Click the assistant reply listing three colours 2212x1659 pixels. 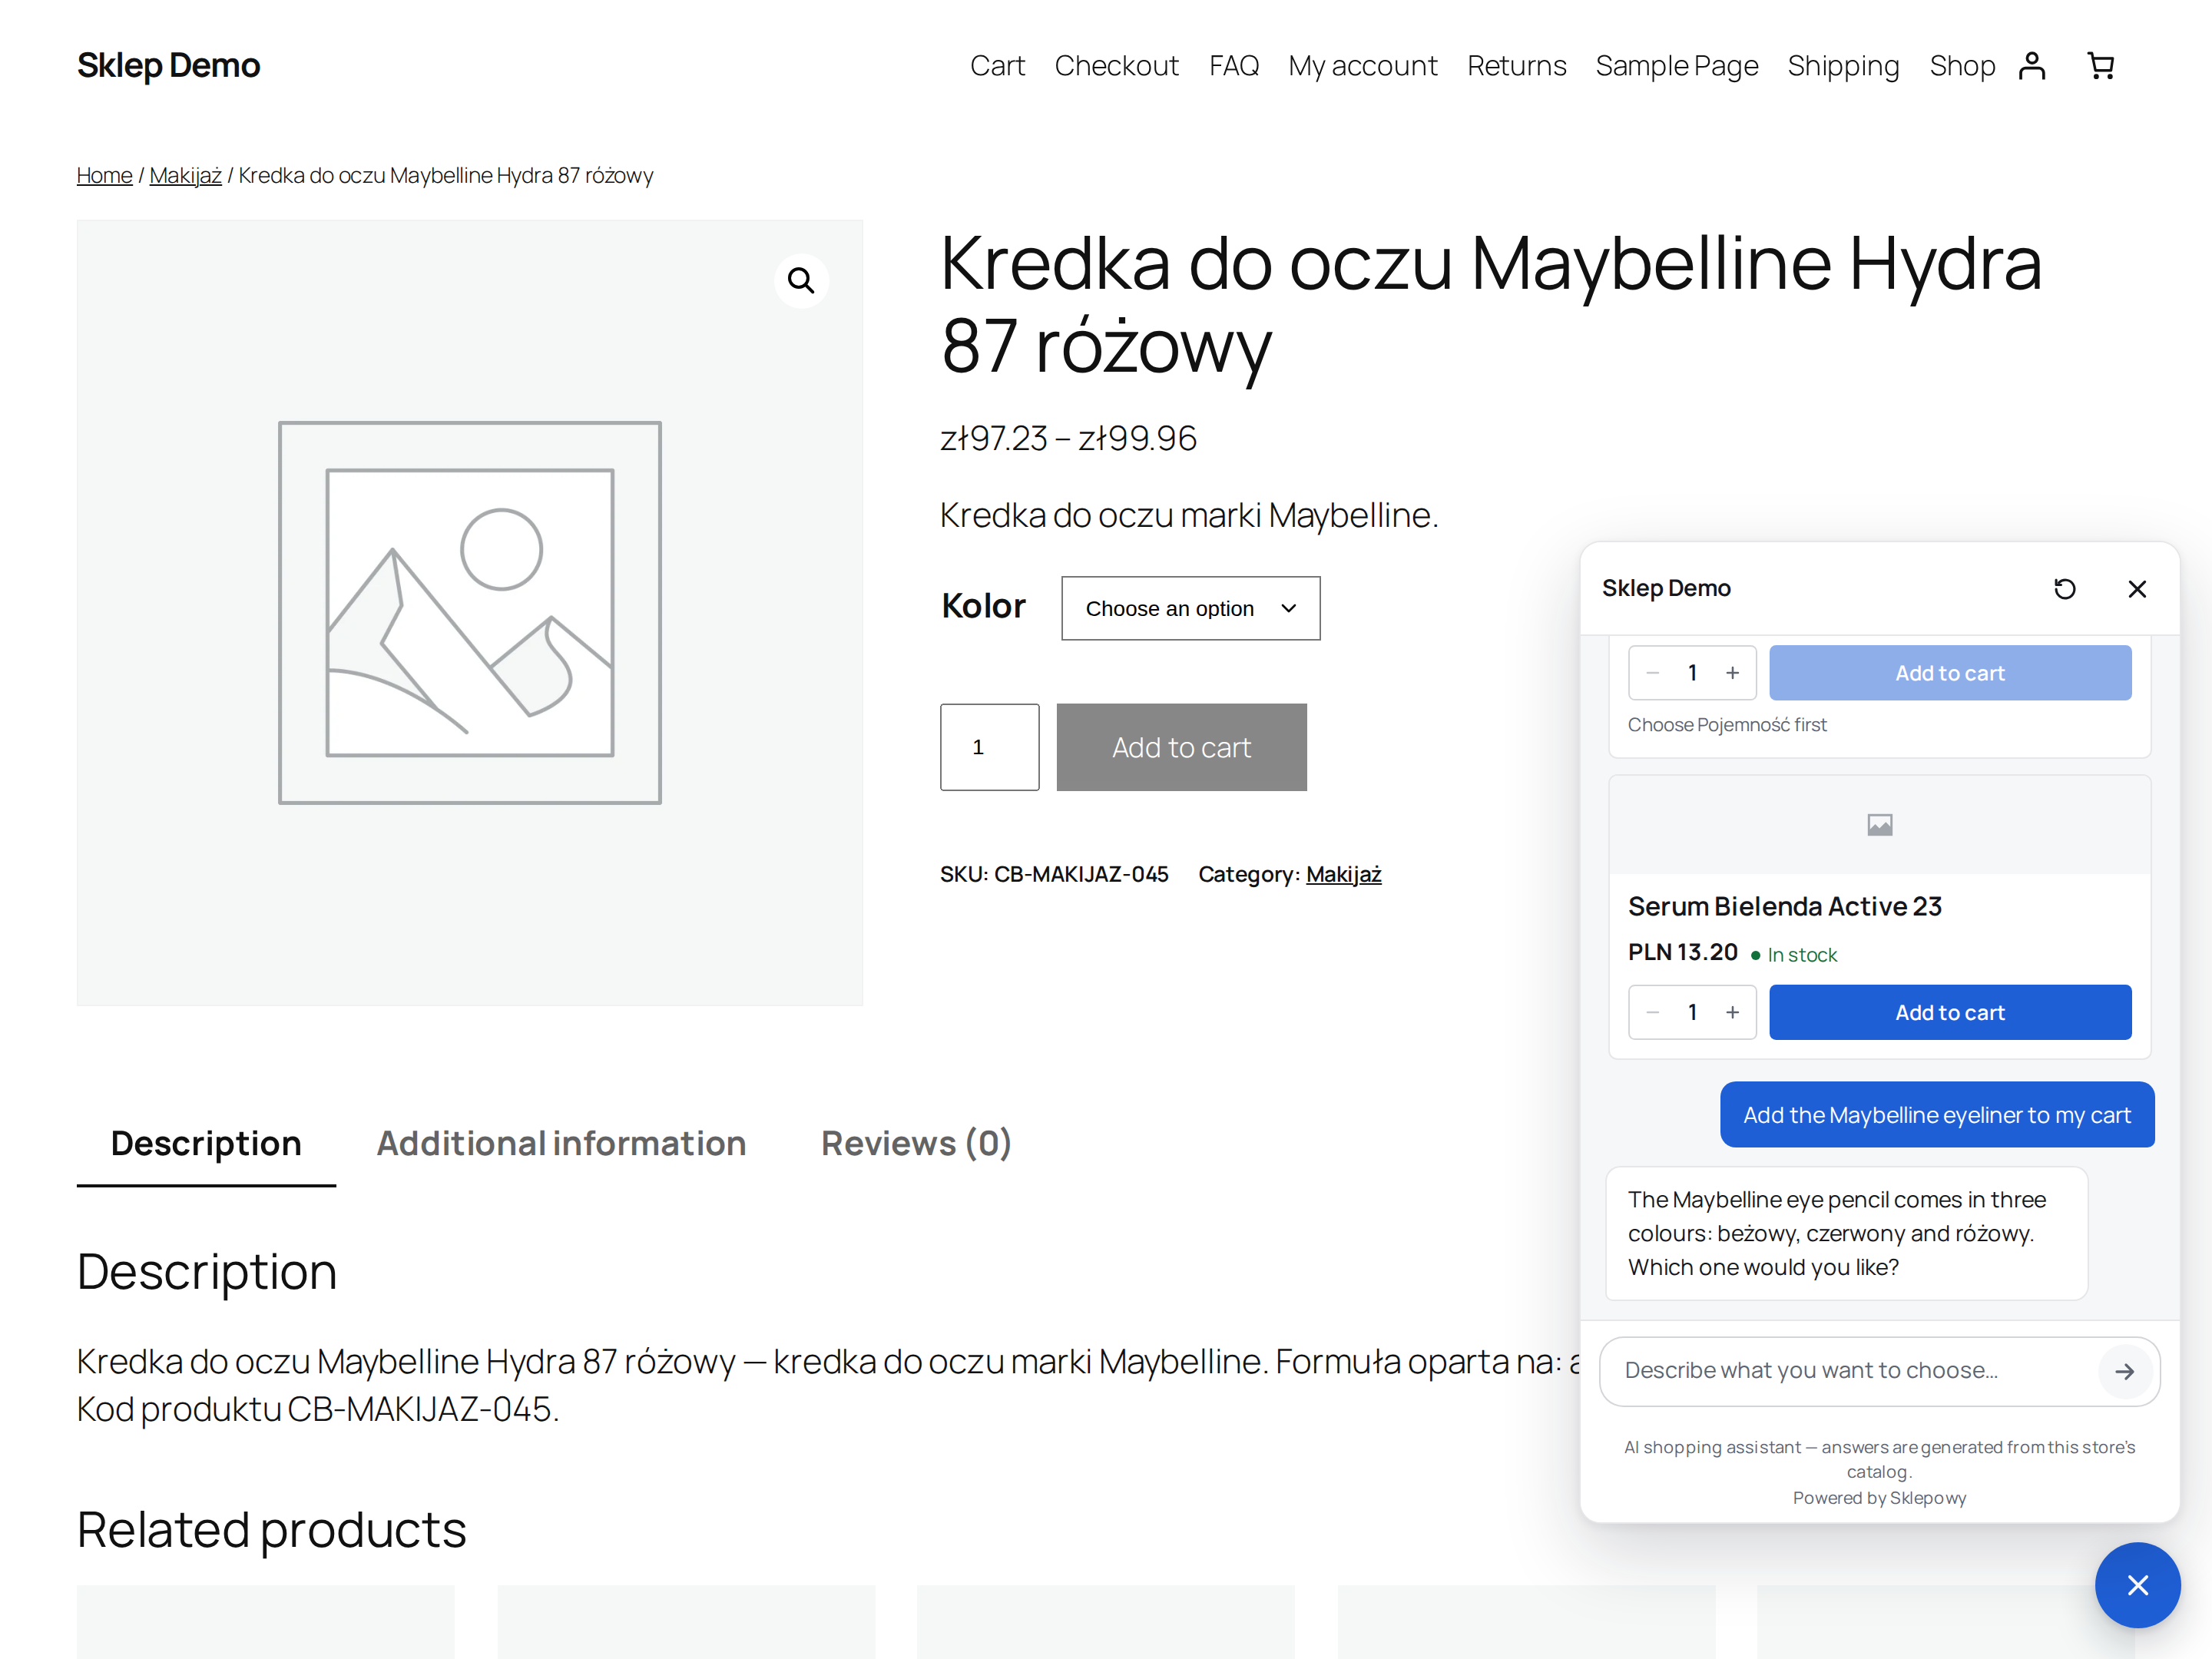(1846, 1233)
